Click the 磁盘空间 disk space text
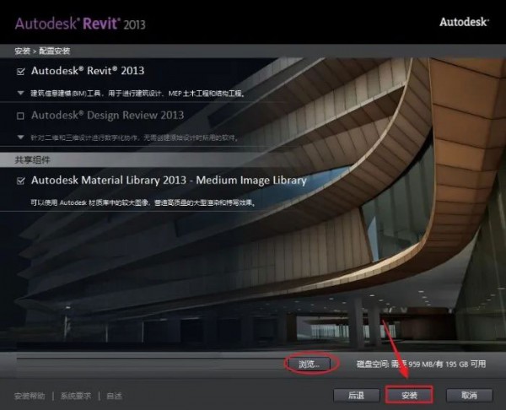 coord(421,364)
